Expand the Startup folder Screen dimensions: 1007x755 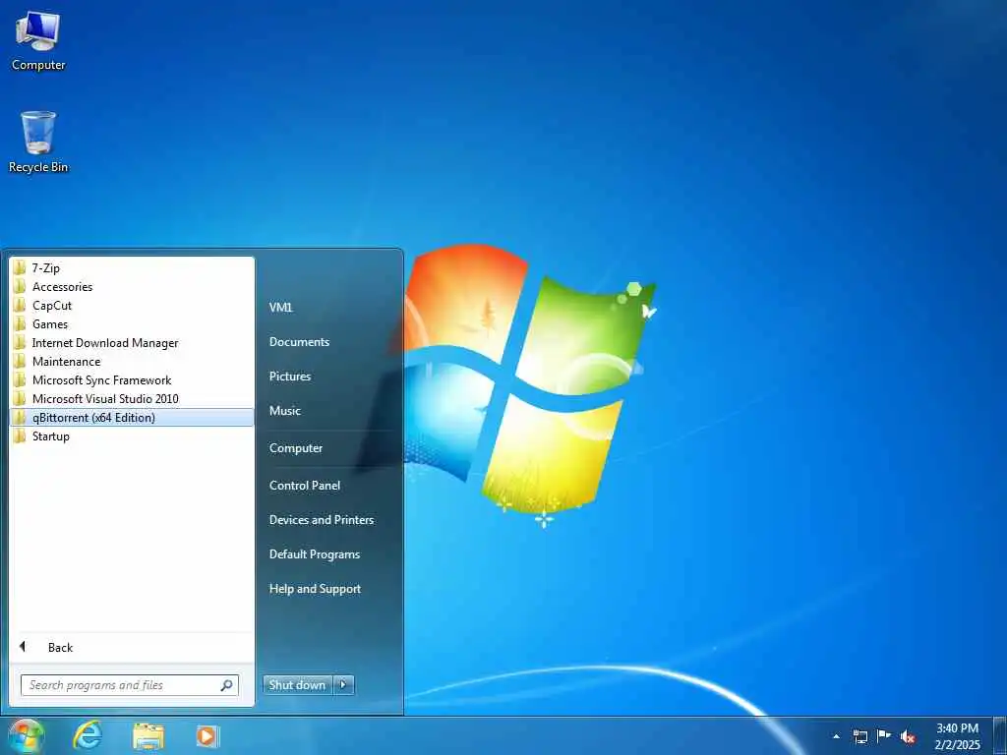(x=132, y=436)
